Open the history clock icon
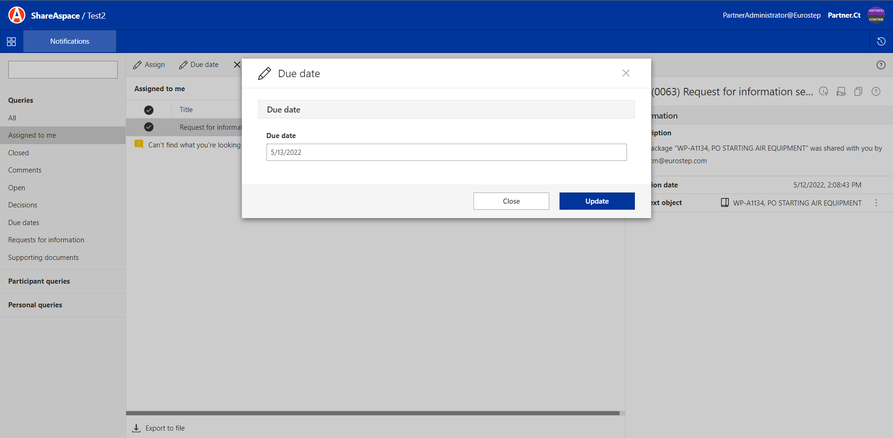 (x=881, y=42)
